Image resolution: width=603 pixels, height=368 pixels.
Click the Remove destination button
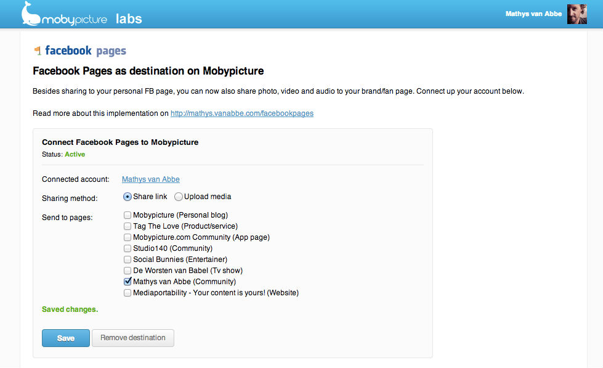(133, 338)
